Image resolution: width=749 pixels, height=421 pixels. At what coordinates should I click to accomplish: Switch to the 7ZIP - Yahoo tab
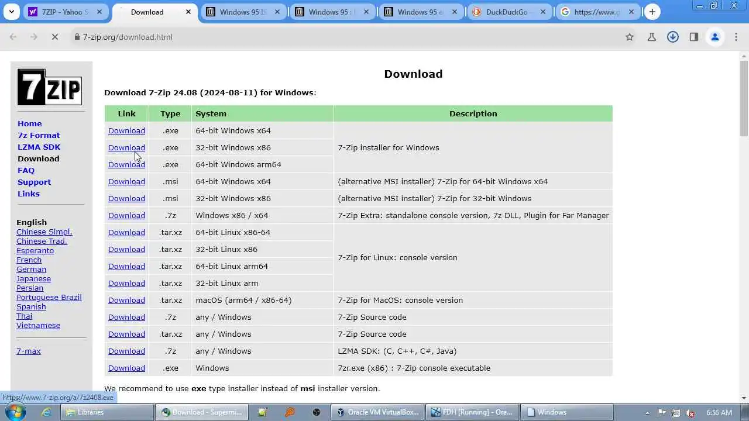tap(66, 12)
